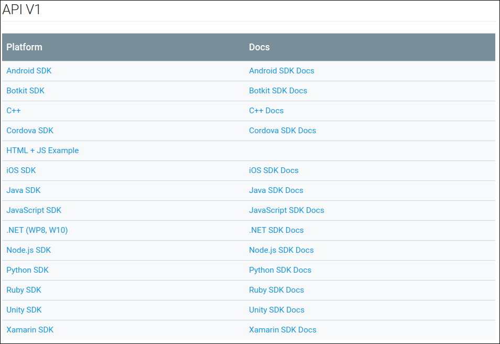Screen dimensions: 500x344
Task: Open Java SDK Docs link
Action: [276, 190]
